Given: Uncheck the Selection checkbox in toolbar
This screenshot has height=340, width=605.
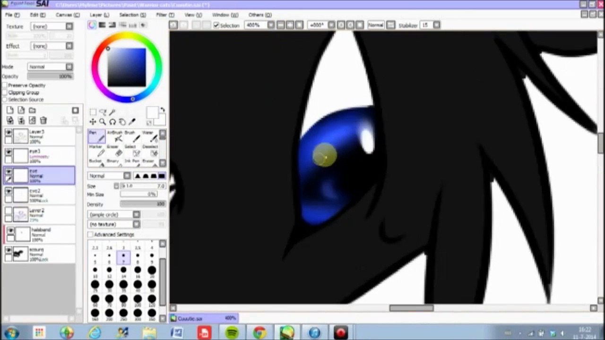Looking at the screenshot, I should tap(216, 25).
